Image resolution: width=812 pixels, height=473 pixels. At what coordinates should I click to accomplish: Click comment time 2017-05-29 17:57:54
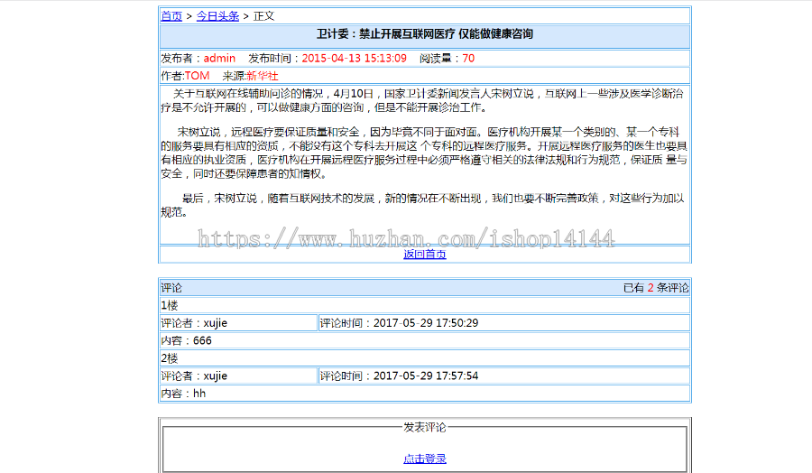426,376
